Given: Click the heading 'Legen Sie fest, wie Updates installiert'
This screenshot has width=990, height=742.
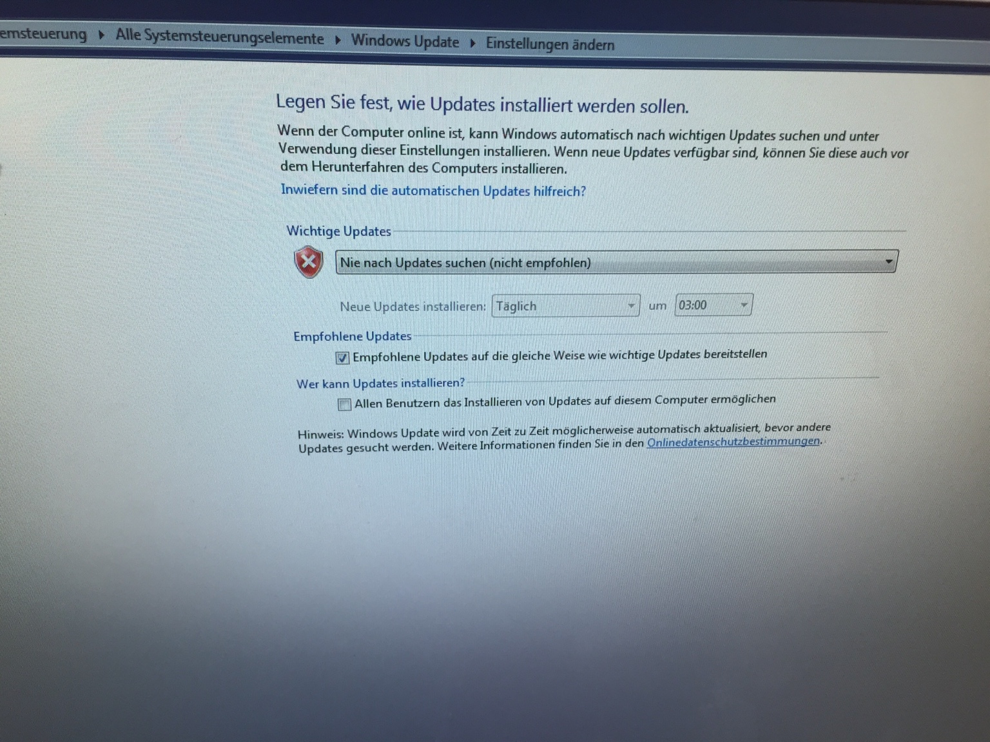Looking at the screenshot, I should pos(482,104).
